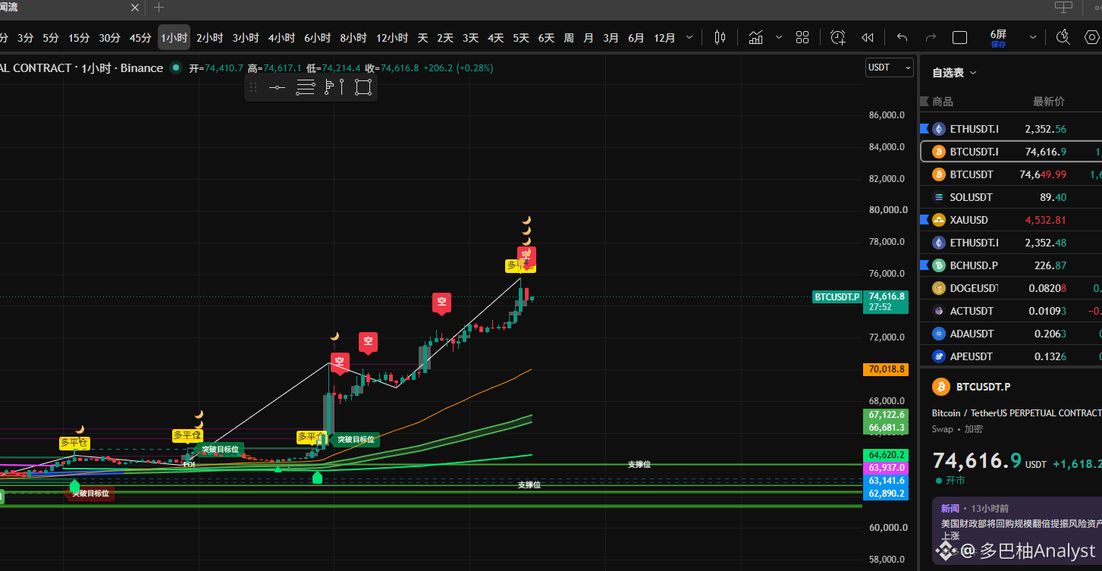Switch to the 周 weekly timeframe
The height and width of the screenshot is (571, 1102).
(569, 37)
